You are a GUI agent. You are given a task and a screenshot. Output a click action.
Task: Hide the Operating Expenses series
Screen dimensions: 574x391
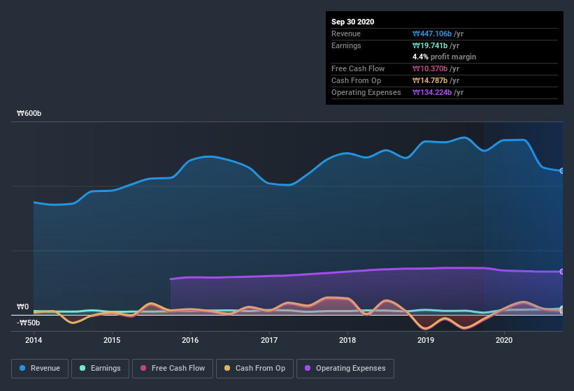point(345,368)
